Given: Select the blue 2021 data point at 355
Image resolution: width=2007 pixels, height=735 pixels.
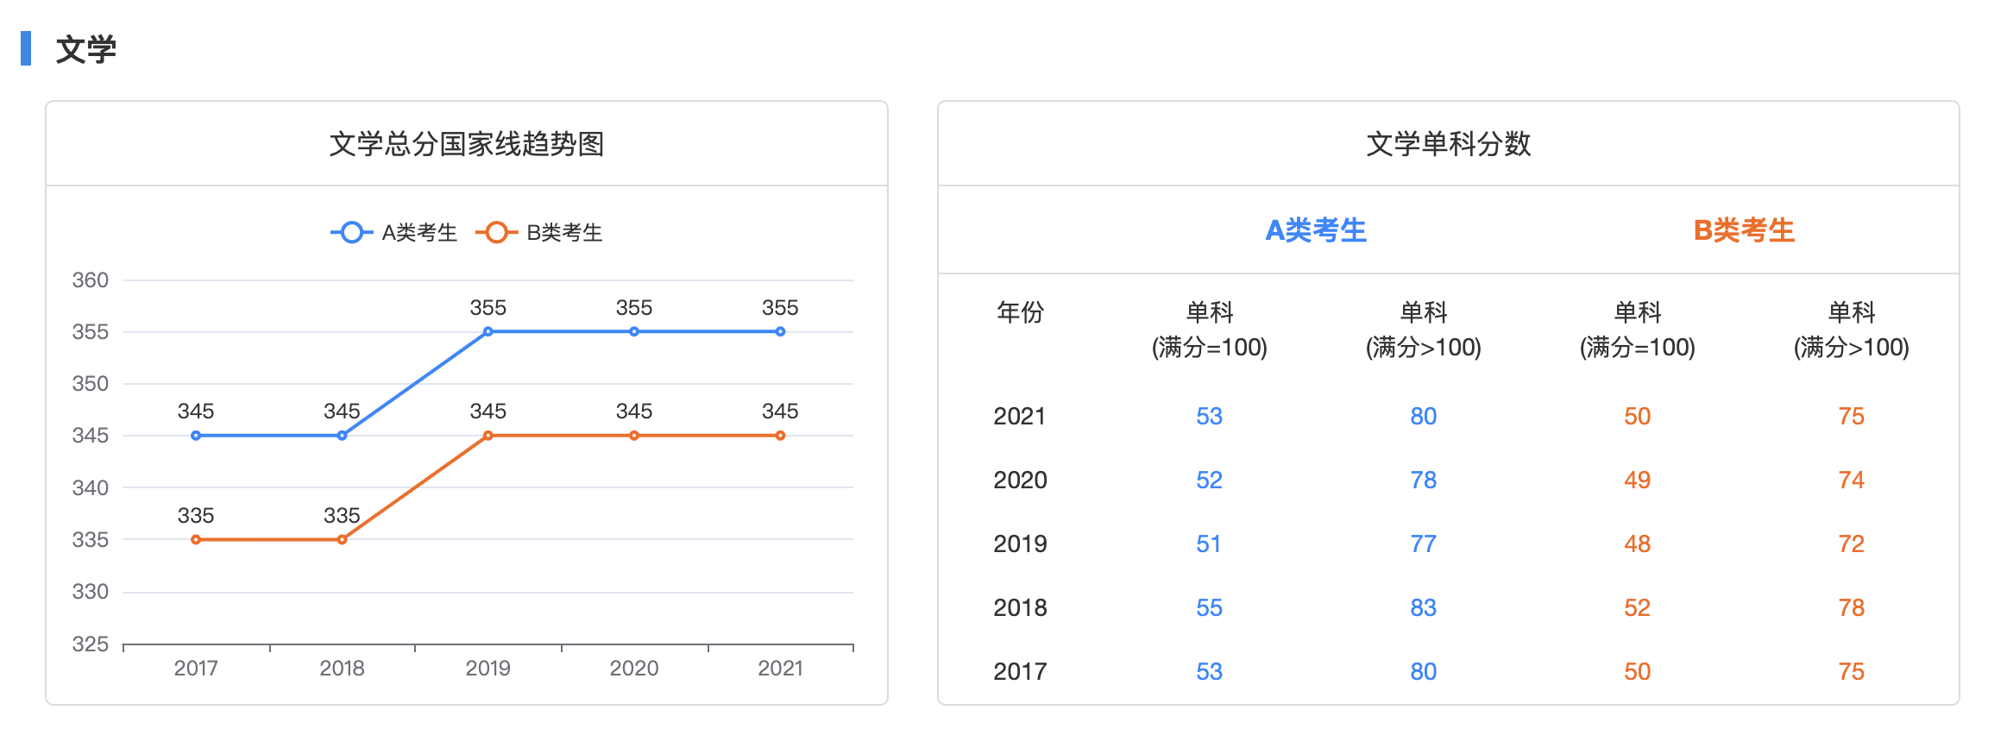Looking at the screenshot, I should click(x=780, y=332).
